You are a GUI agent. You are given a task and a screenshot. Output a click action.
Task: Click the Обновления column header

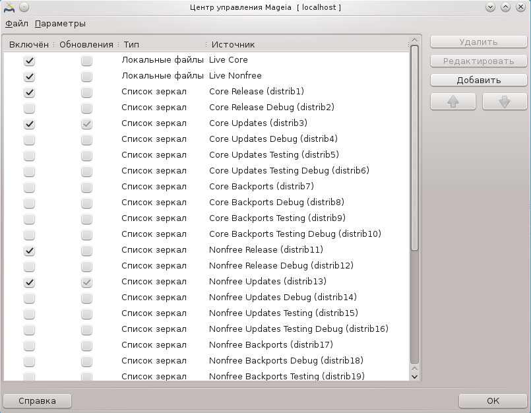click(86, 45)
